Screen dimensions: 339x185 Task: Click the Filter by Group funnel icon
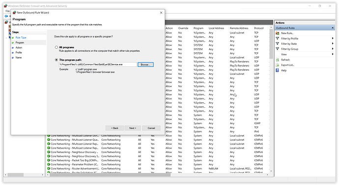tap(278, 49)
